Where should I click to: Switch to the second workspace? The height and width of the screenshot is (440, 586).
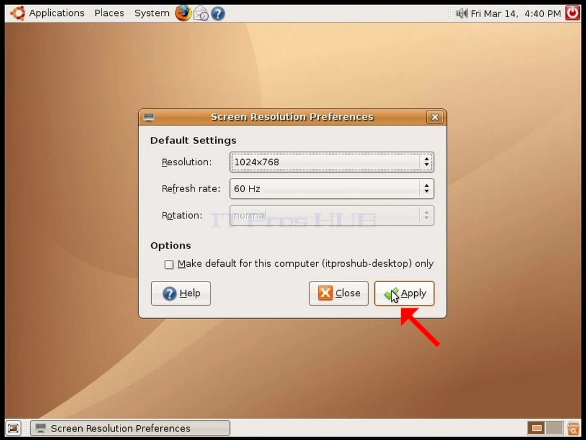555,428
